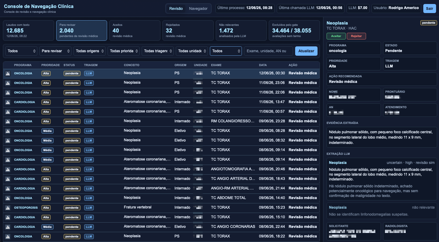
Task: Click the CONCEITO column header
Action: [x=132, y=65]
